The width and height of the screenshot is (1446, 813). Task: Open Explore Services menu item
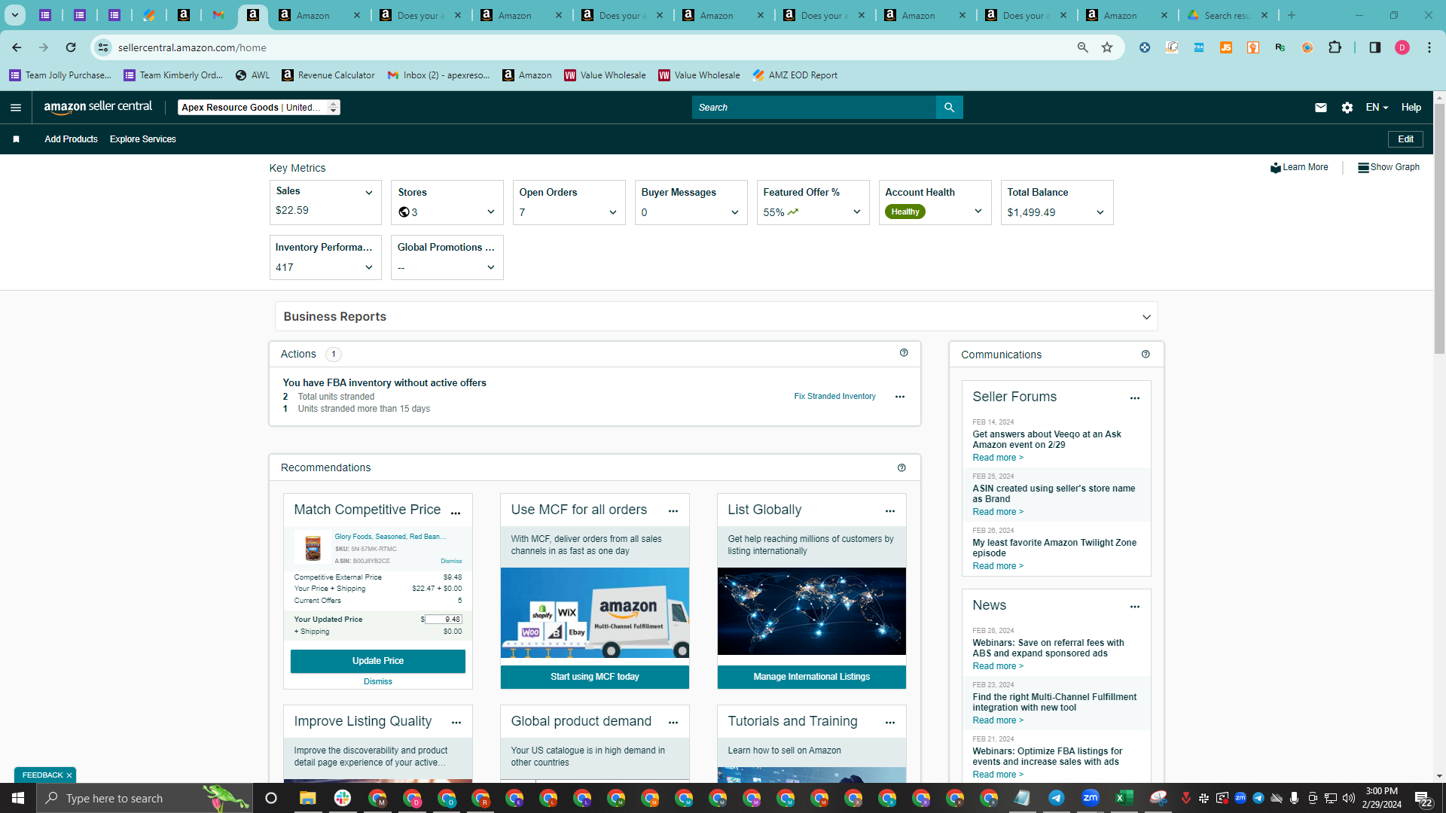(143, 139)
